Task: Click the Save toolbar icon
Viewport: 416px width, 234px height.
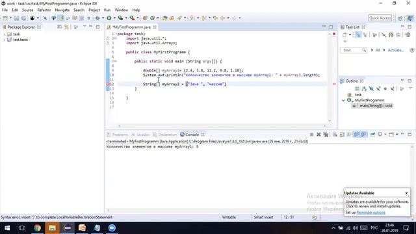Action: (x=16, y=18)
